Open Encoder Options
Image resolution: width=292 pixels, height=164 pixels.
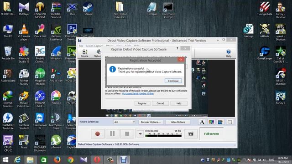point(151,122)
